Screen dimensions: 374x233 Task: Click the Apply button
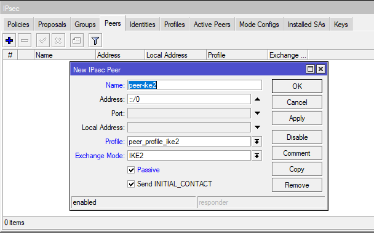tap(297, 118)
